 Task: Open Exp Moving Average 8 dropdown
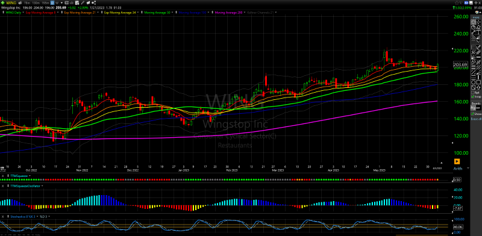coord(58,13)
